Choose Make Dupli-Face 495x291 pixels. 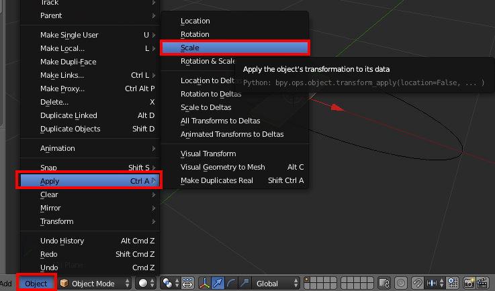tap(89, 62)
